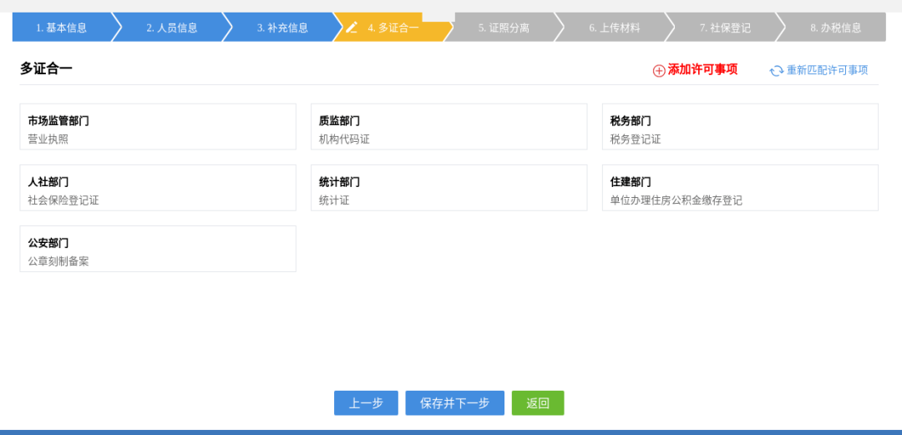
Task: Click the pencil edit icon in step 4
Action: tap(352, 27)
